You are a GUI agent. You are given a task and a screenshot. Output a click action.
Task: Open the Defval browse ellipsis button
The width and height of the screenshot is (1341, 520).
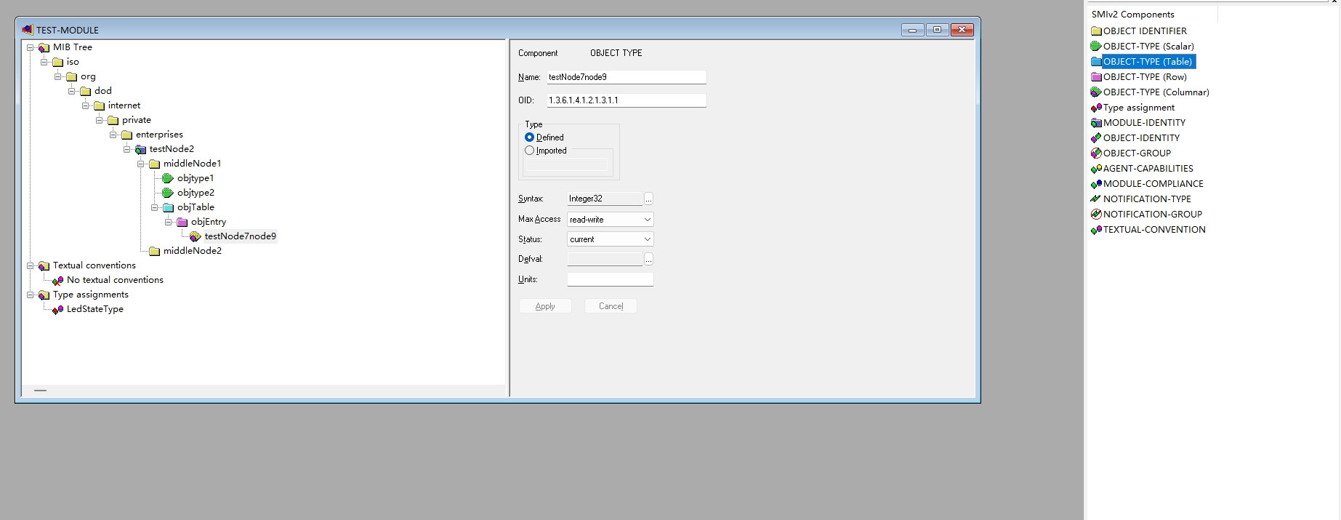point(649,259)
